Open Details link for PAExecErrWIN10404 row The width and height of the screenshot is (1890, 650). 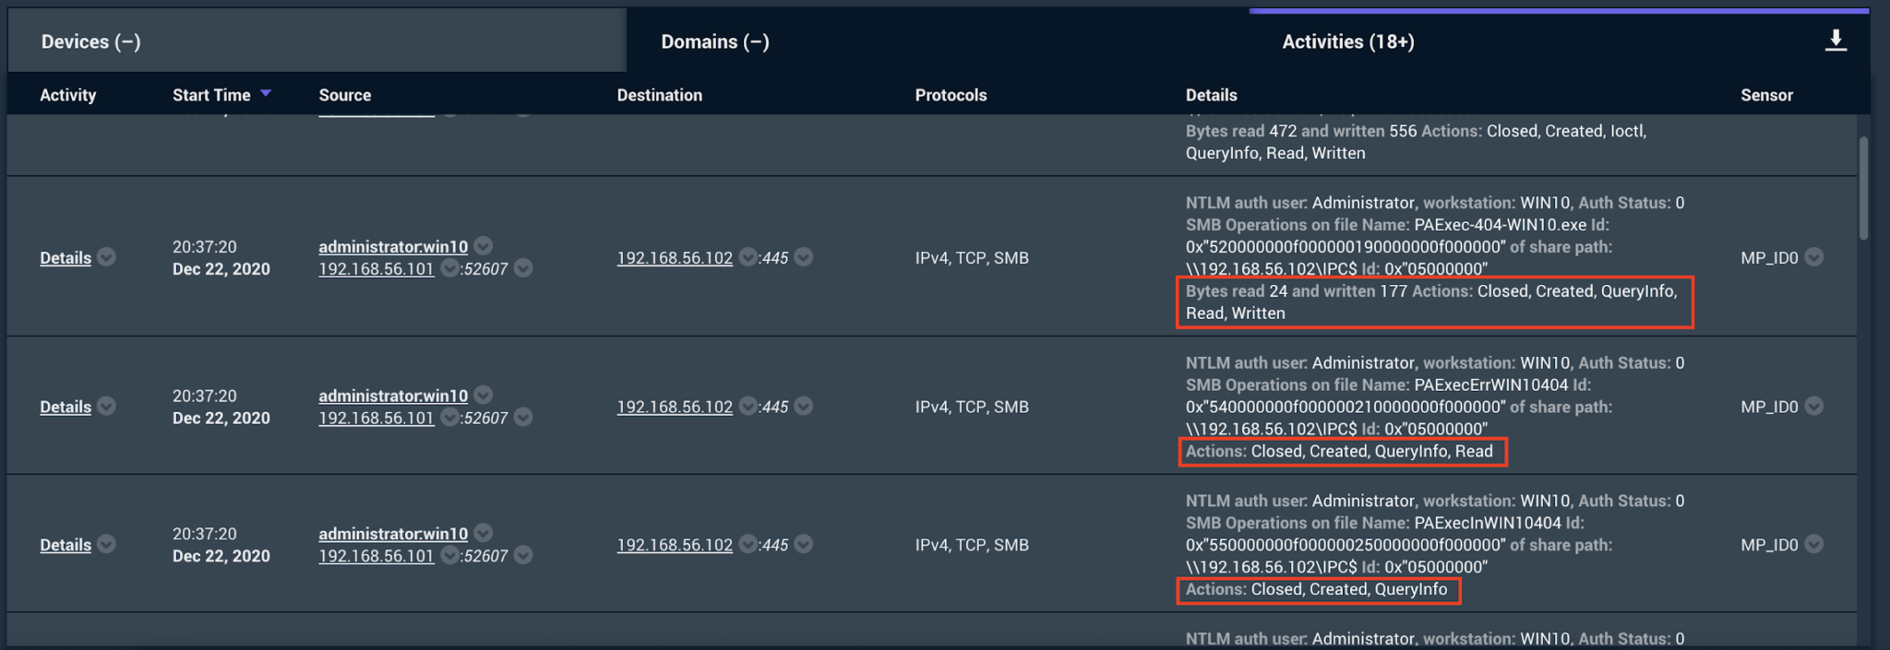(66, 408)
